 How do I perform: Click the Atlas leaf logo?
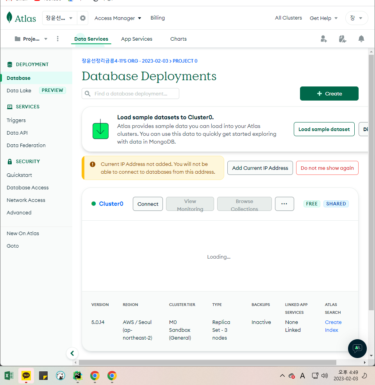9,18
